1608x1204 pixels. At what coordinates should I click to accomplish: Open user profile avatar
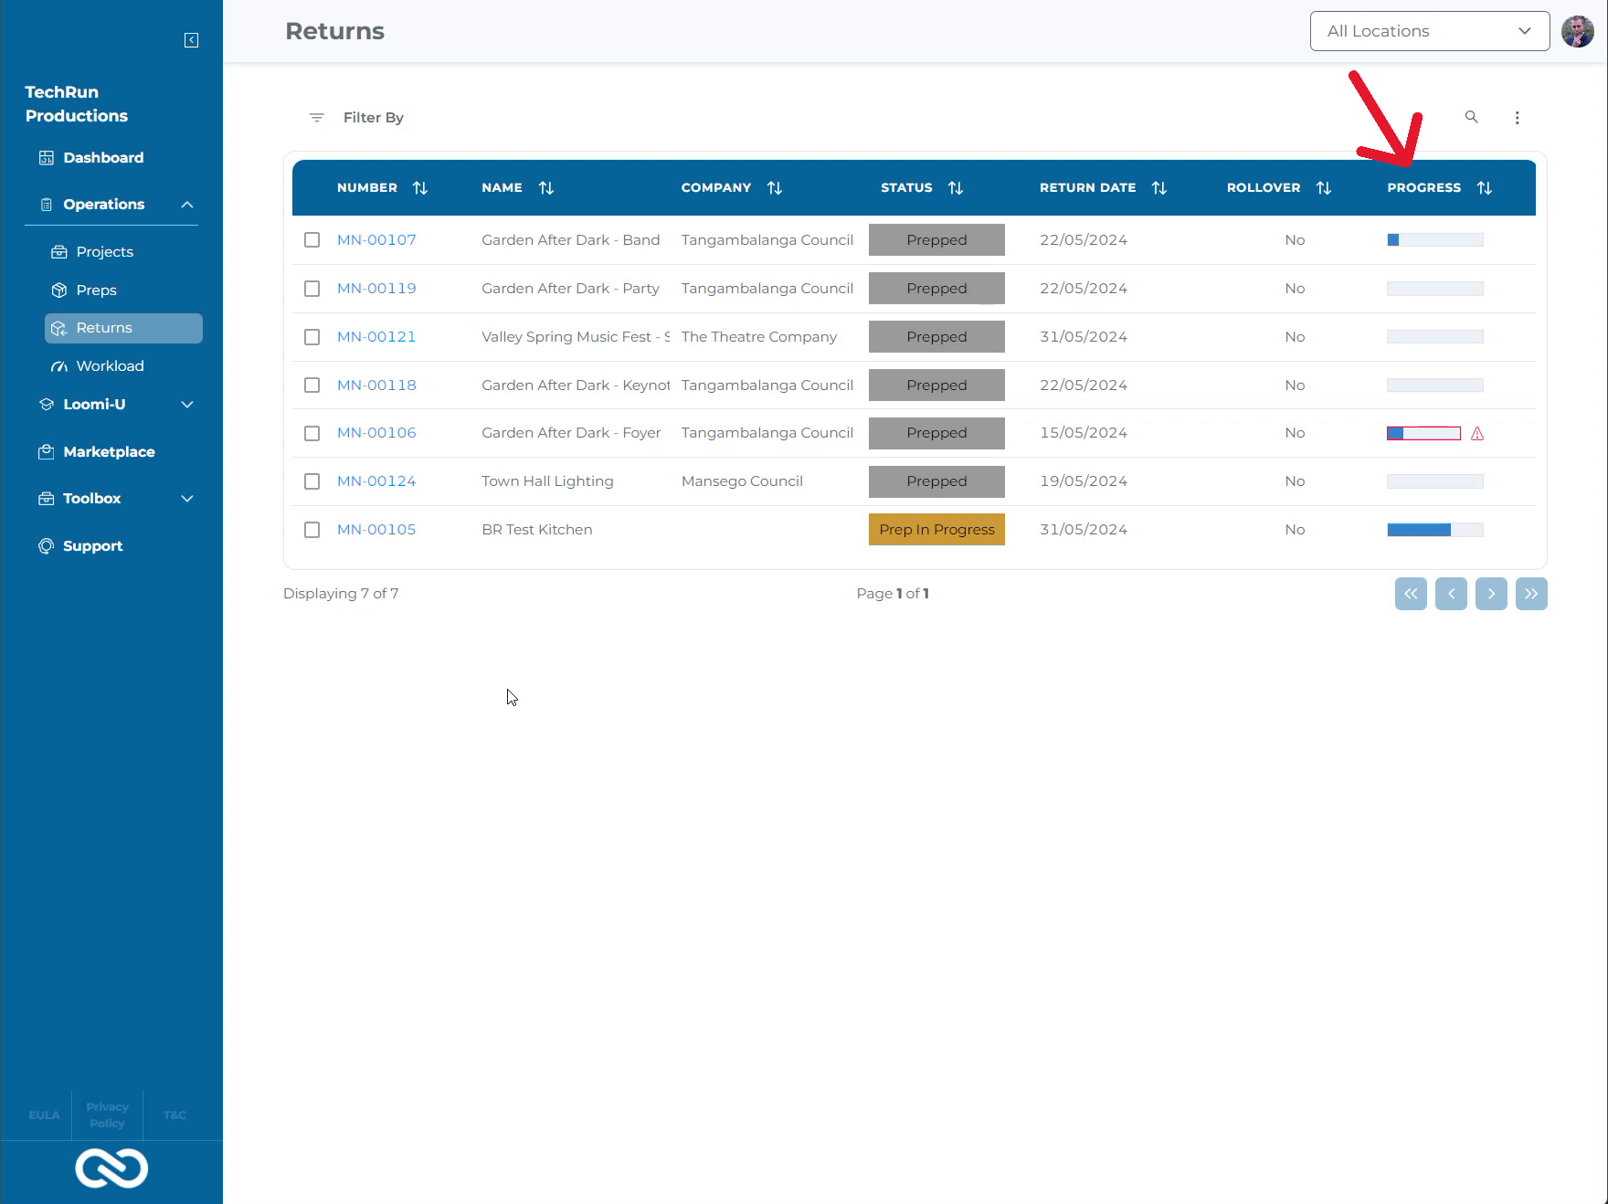click(x=1577, y=31)
